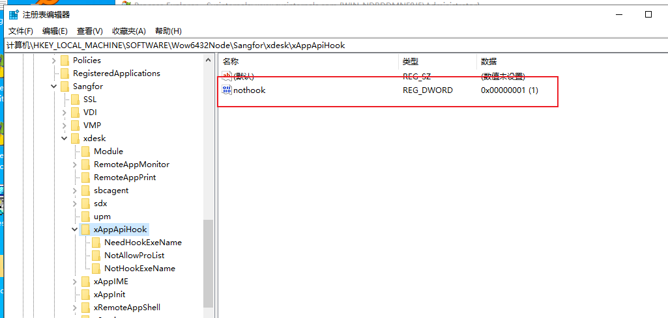Viewport: 668px width, 318px height.
Task: Select the RegisteredApplications folder icon
Action: pyautogui.click(x=65, y=73)
